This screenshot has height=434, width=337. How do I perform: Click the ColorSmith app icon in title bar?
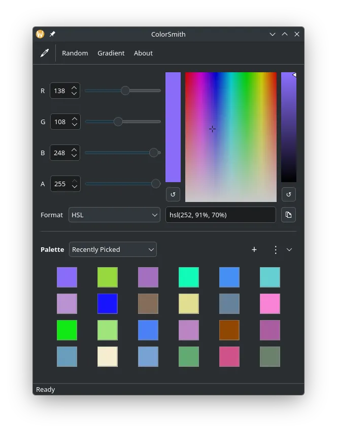click(40, 34)
